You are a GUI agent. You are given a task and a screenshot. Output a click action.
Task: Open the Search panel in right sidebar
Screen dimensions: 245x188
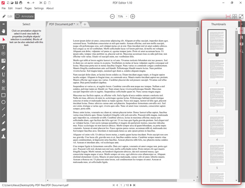(x=241, y=51)
